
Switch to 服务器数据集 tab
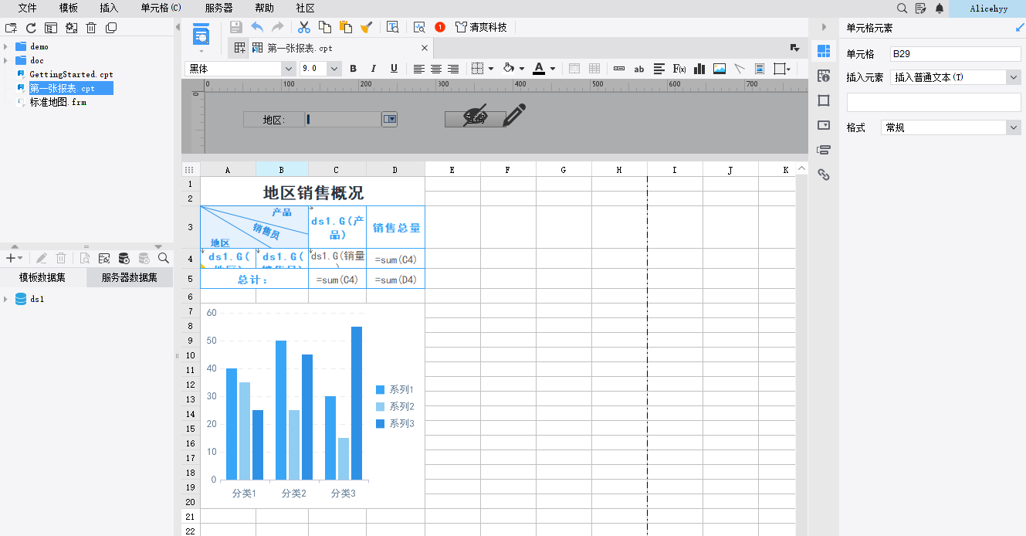tap(129, 278)
